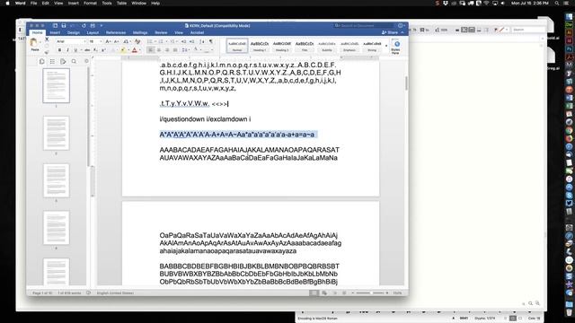
Task: Click the Redo repeat icon in title bar
Action: point(84,26)
